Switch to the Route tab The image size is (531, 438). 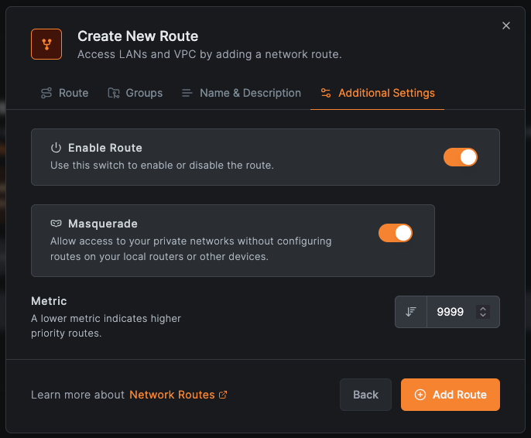[x=65, y=93]
